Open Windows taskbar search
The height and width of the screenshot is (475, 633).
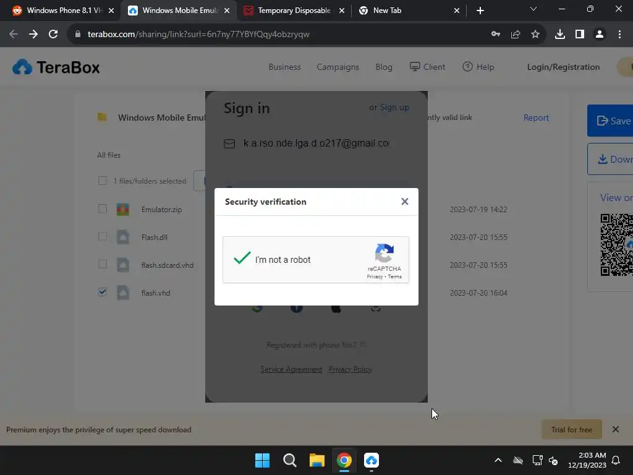click(x=289, y=460)
